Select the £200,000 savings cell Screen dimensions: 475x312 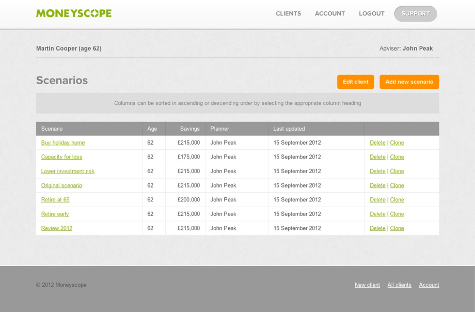coord(185,199)
